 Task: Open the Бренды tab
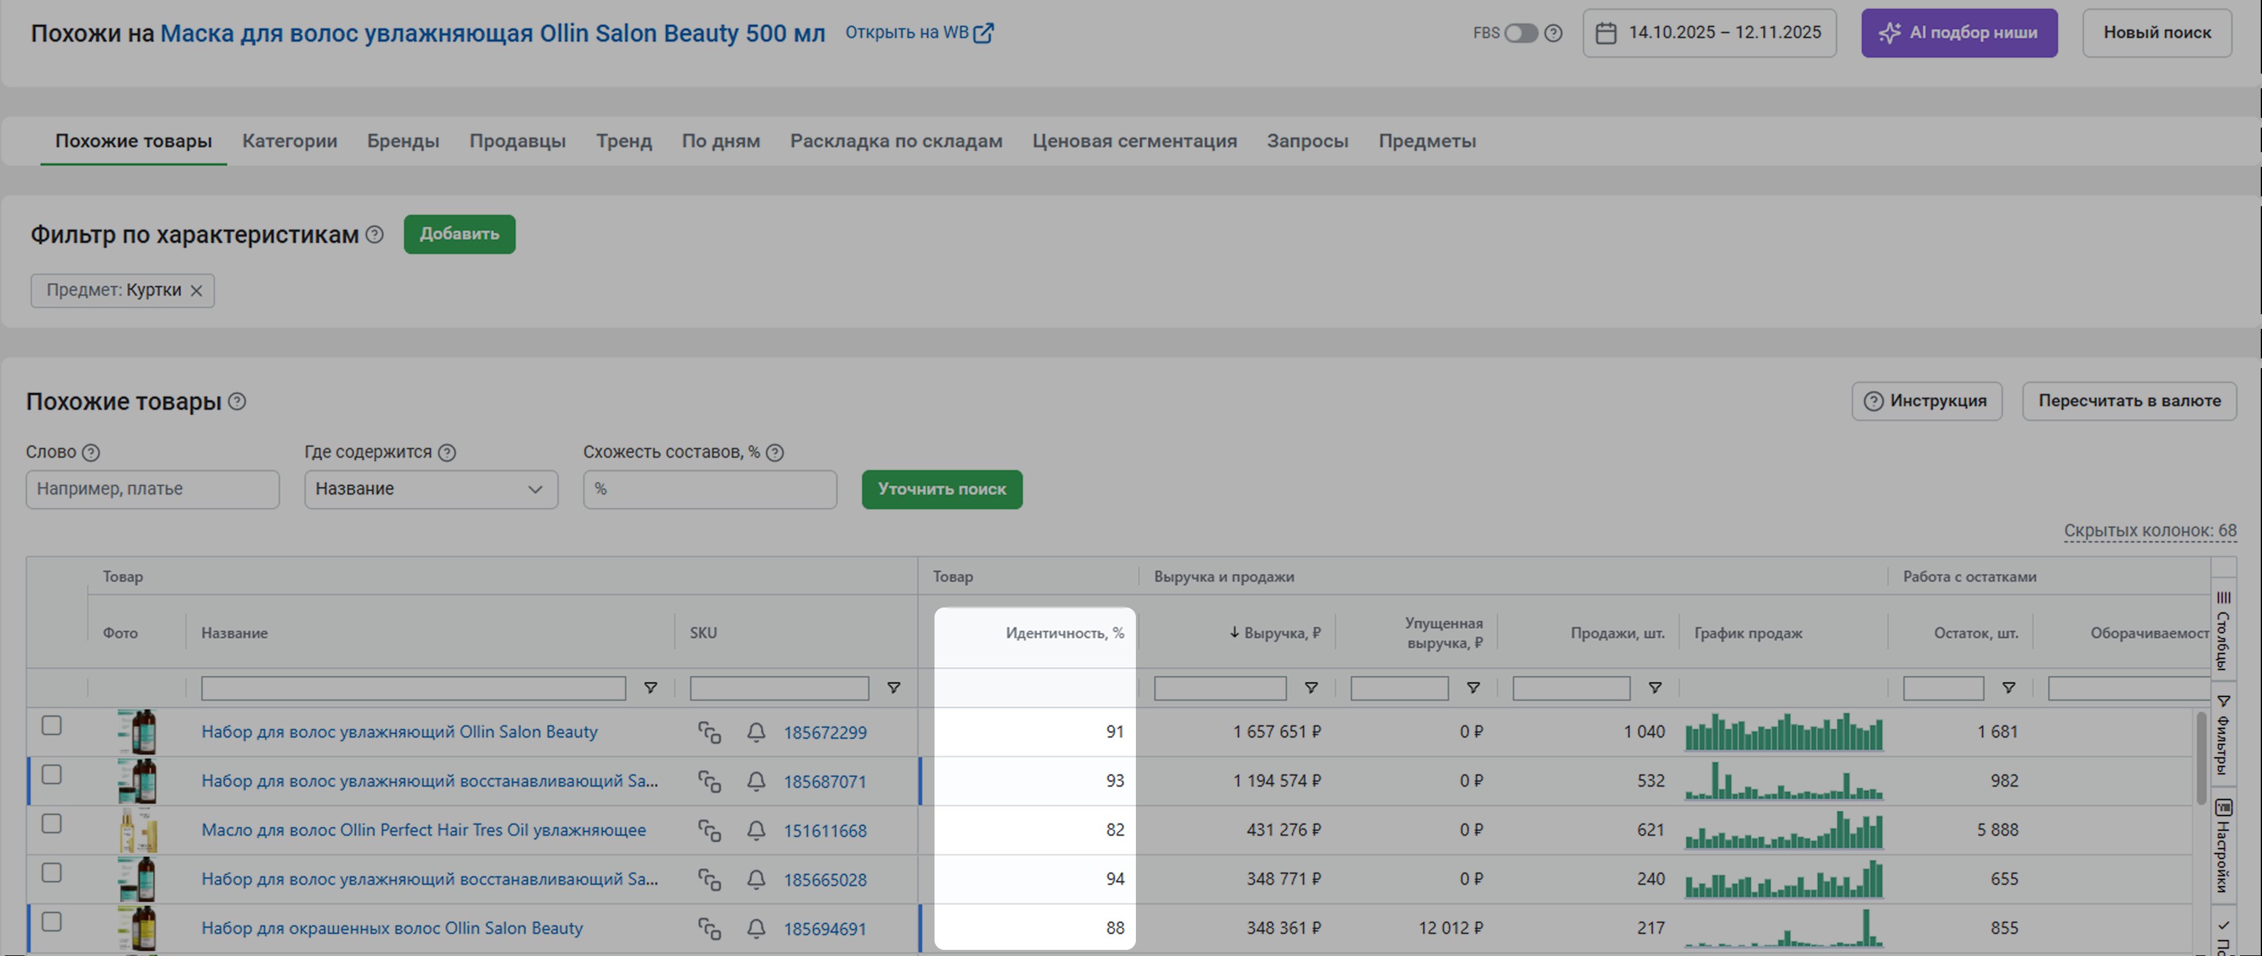tap(403, 141)
